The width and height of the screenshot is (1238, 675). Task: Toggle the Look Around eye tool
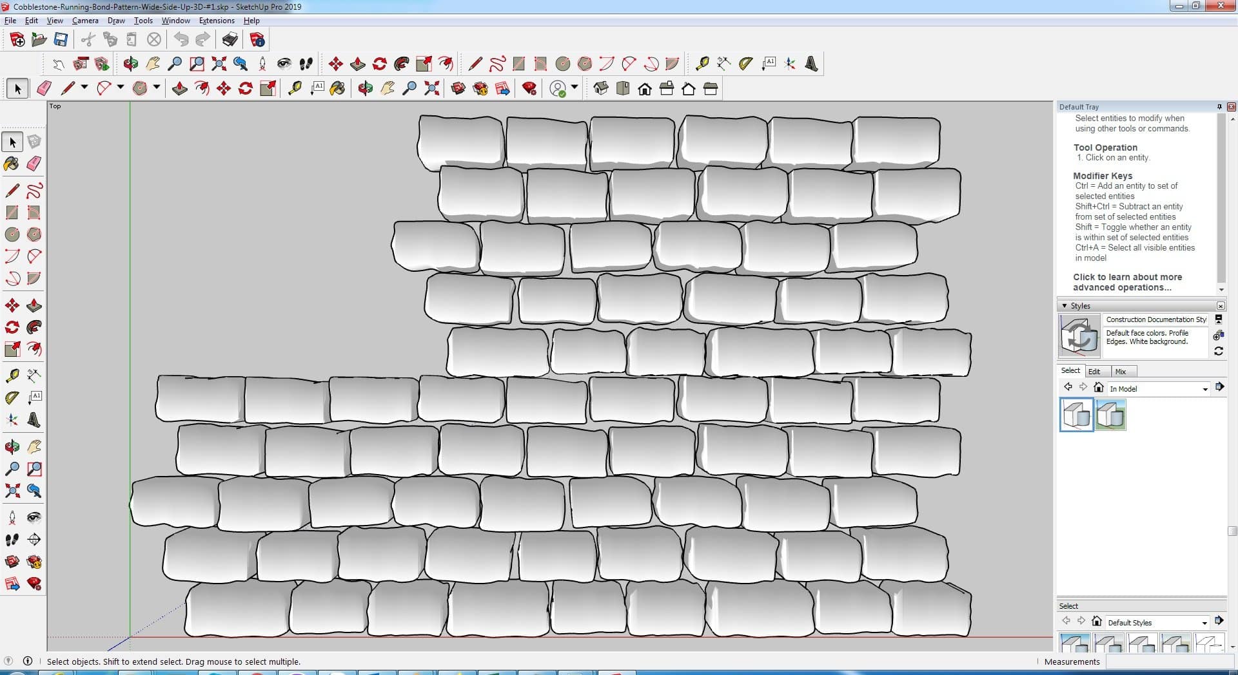click(x=34, y=518)
